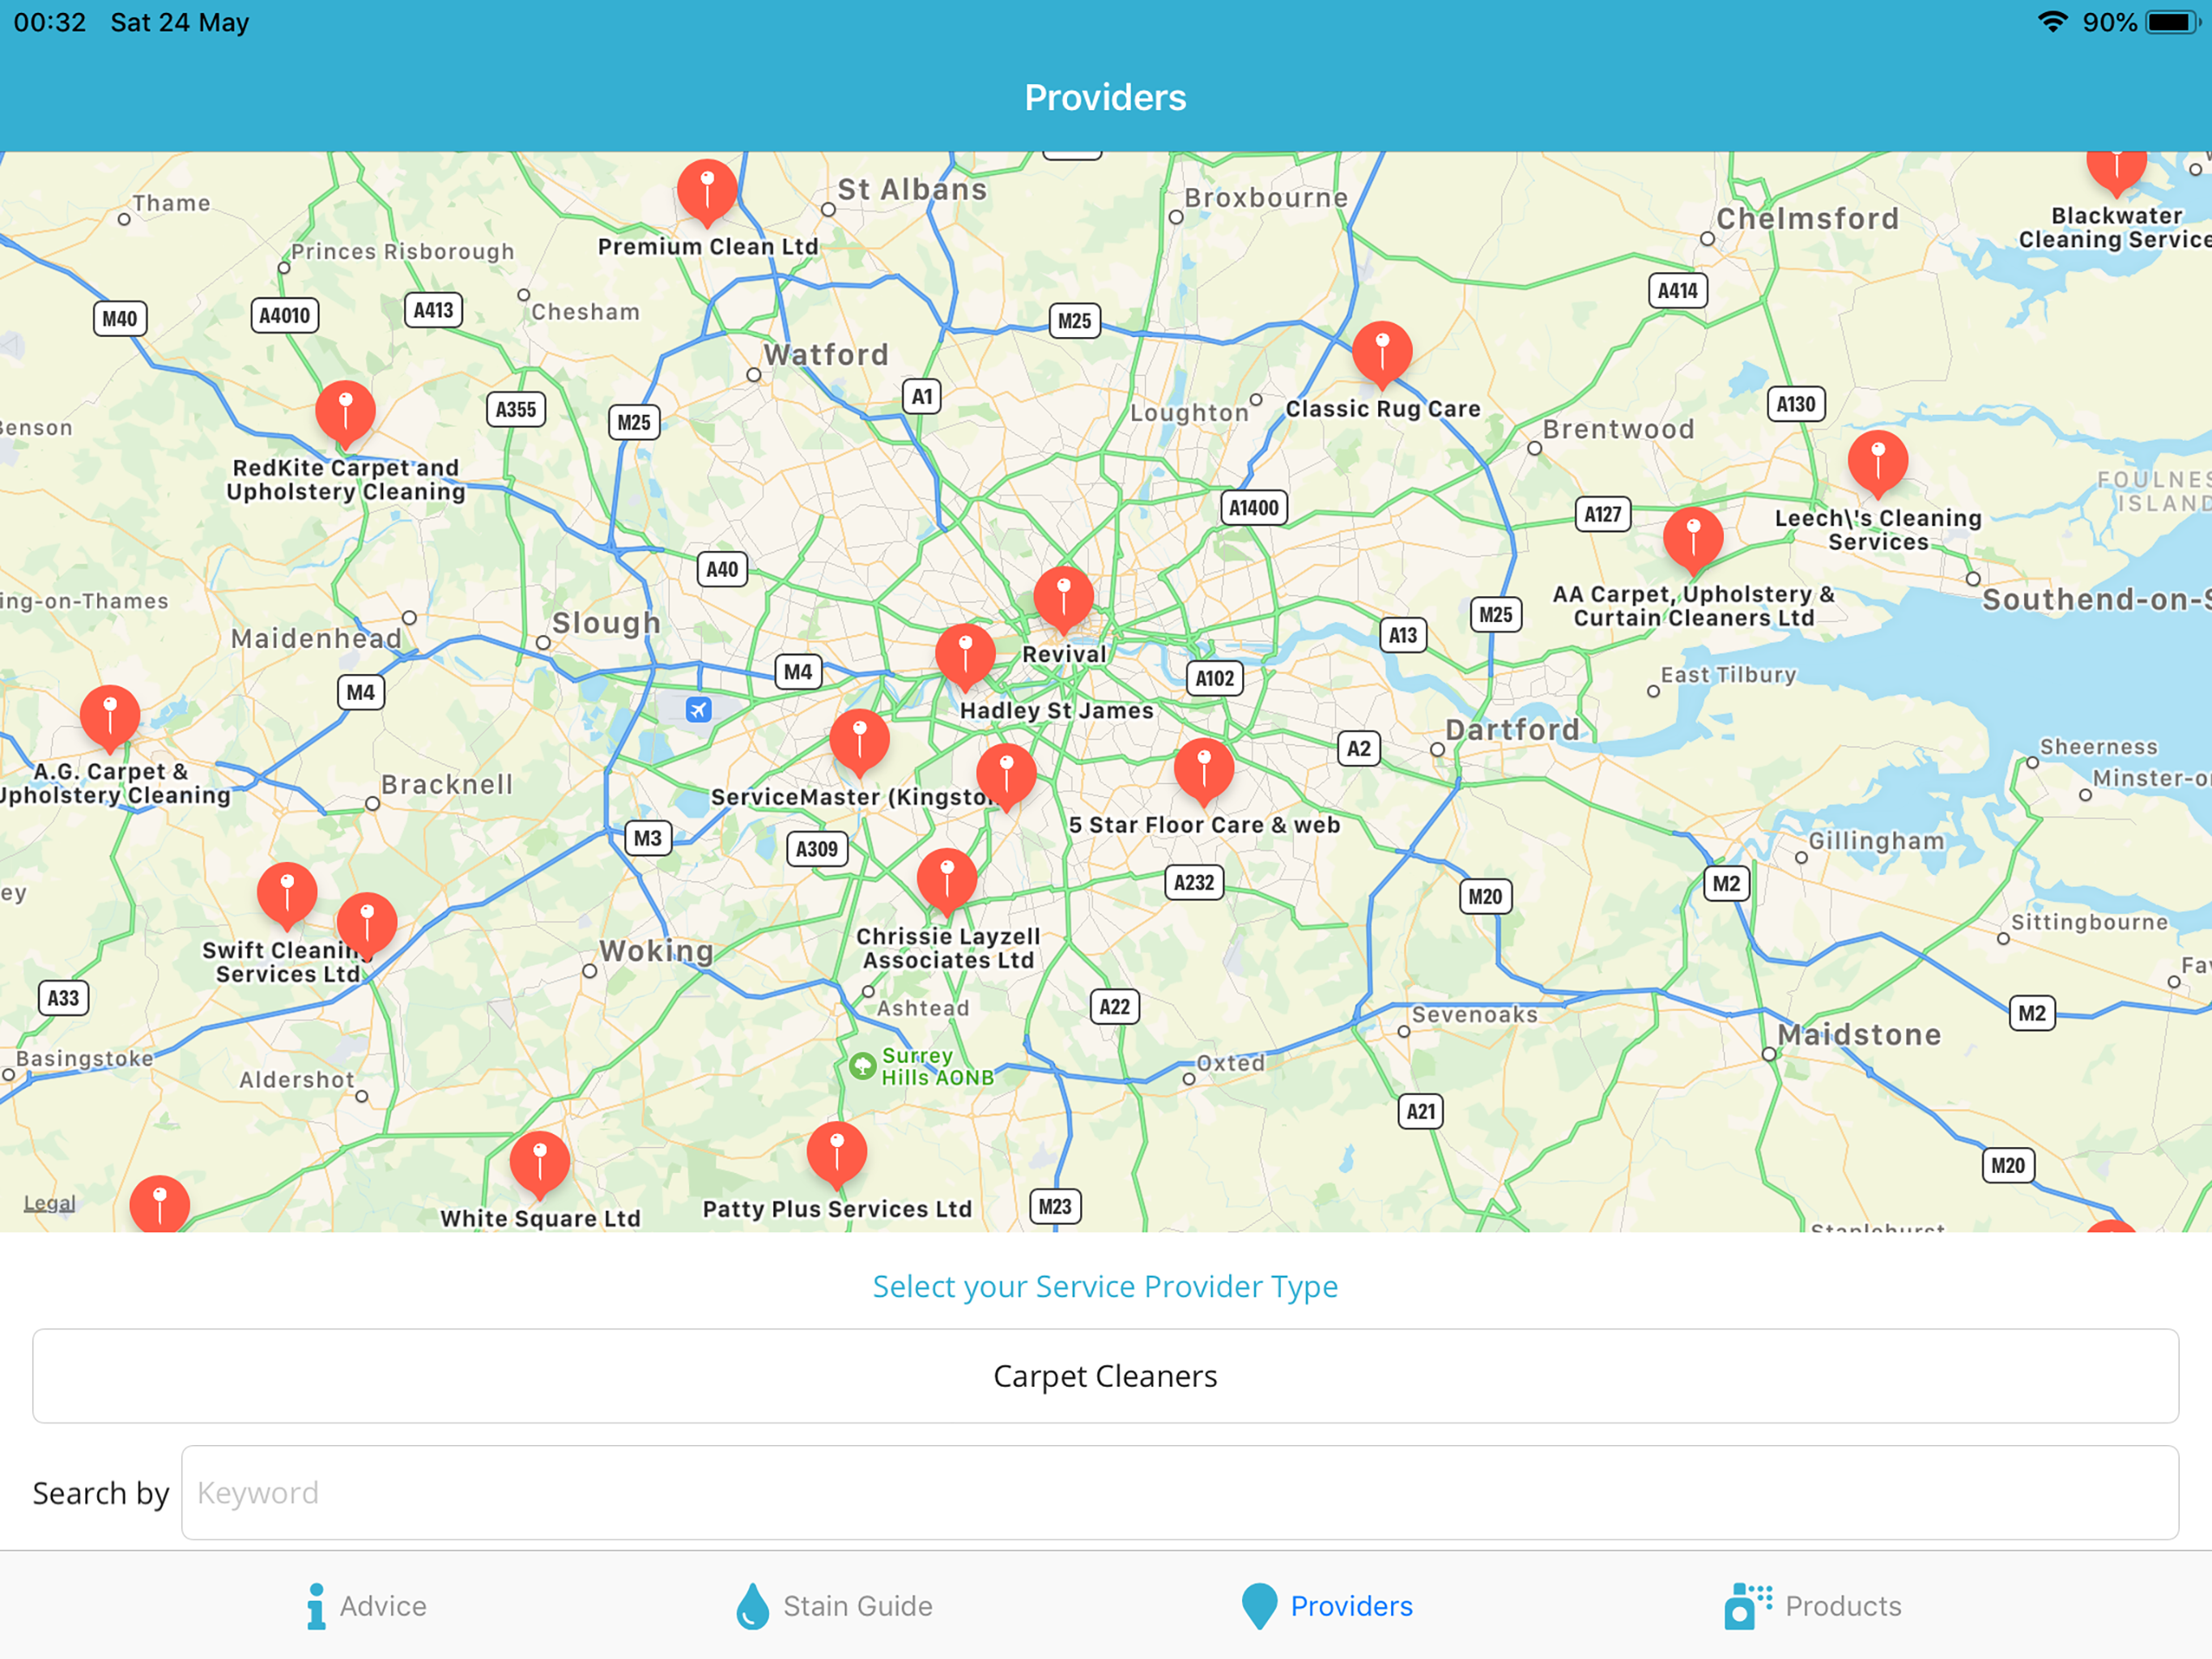Tap the unlabeled pin right of Swift Cleaning's pin
This screenshot has height=1659, width=2212.
[367, 926]
